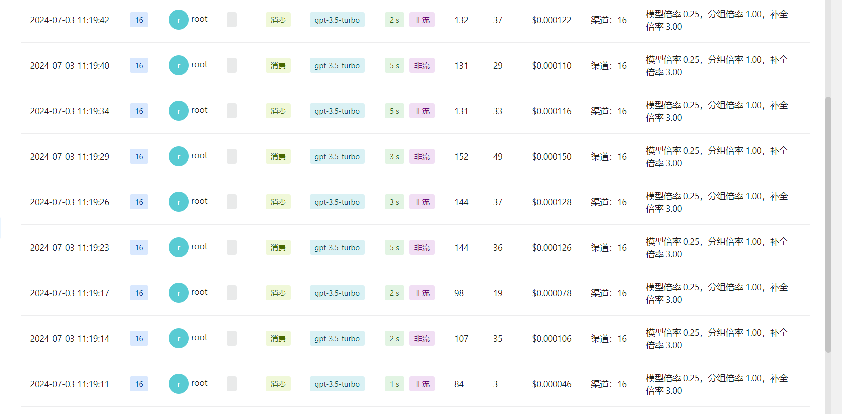The height and width of the screenshot is (414, 842).
Task: Click the $0.000150 cost cell
Action: tap(551, 156)
